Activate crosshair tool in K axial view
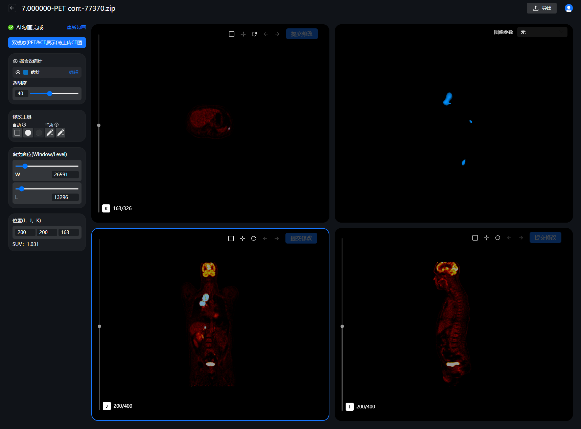 [x=243, y=34]
